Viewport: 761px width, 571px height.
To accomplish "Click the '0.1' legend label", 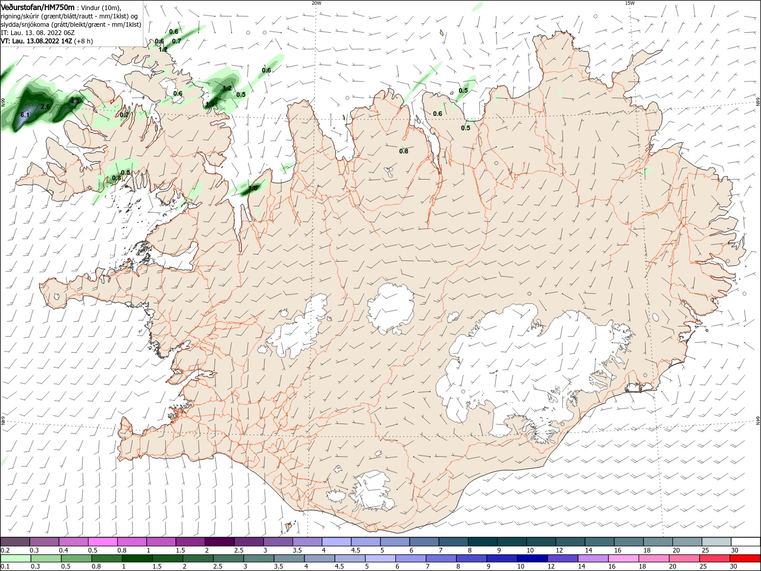I will (x=5, y=566).
